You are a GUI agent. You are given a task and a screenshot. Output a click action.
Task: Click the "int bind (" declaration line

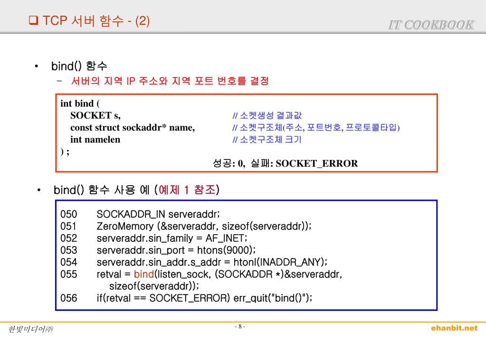click(x=80, y=103)
